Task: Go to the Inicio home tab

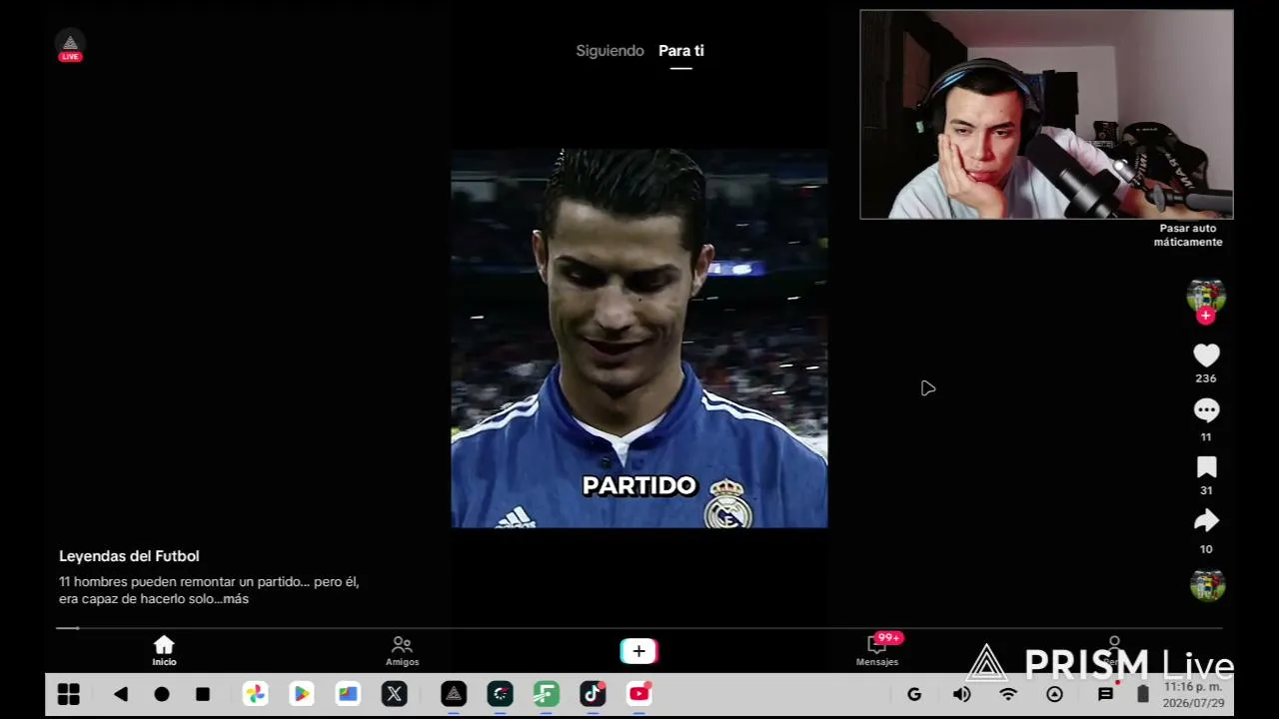Action: point(164,651)
